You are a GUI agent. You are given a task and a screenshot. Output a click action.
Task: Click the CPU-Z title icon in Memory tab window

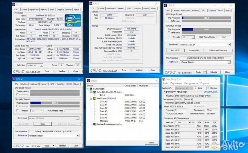click(x=91, y=3)
